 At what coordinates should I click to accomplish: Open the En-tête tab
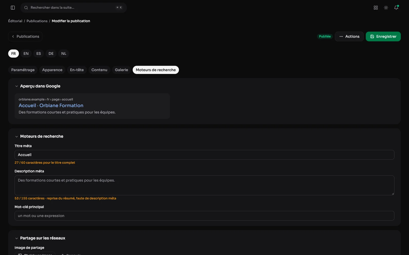[x=77, y=70]
